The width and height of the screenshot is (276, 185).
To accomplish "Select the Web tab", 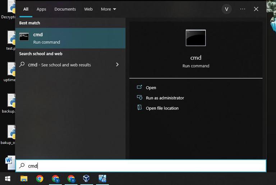I will (x=88, y=9).
